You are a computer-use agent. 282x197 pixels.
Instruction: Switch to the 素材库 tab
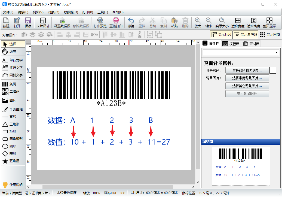click(251, 44)
